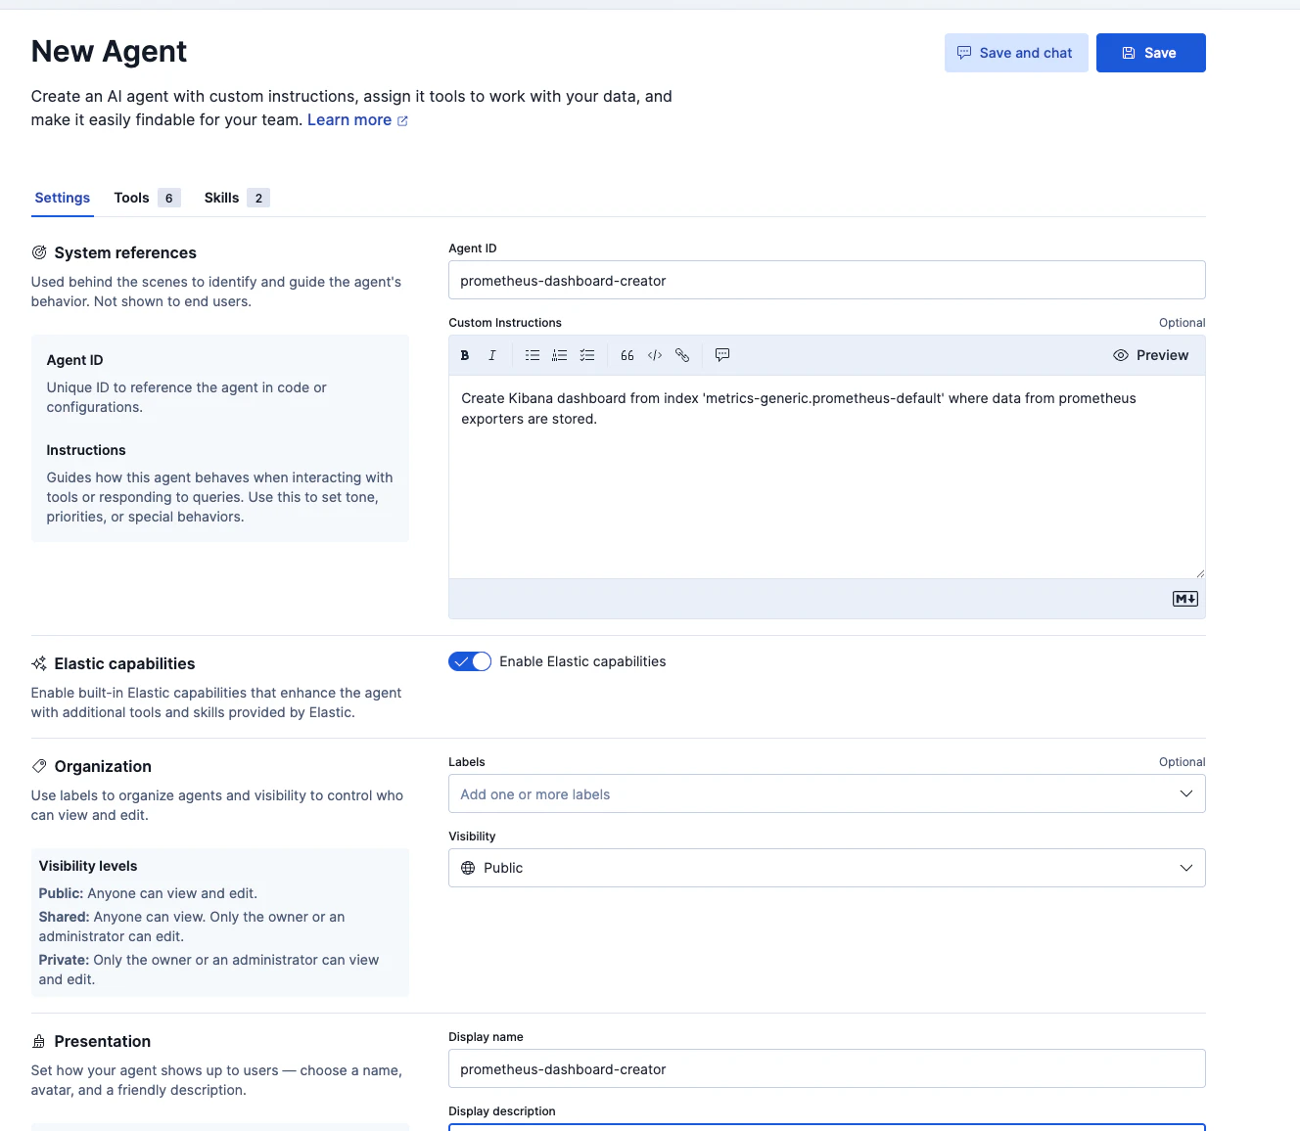Screen dimensions: 1300x1131
Task: Insert a hyperlink in the instructions editor
Action: point(682,355)
